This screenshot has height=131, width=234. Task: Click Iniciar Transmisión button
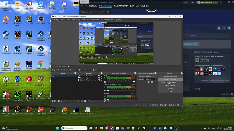[170, 76]
